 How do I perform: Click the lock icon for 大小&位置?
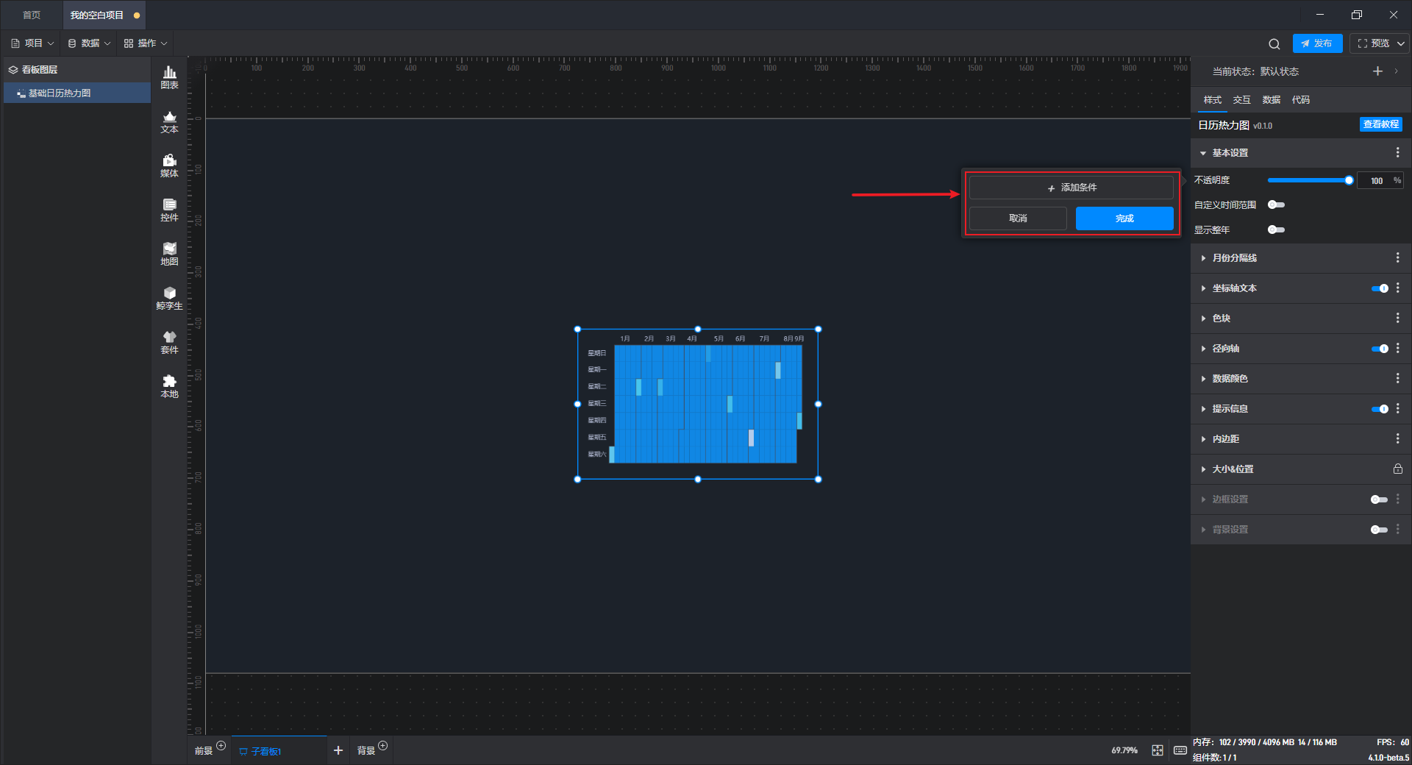tap(1397, 469)
